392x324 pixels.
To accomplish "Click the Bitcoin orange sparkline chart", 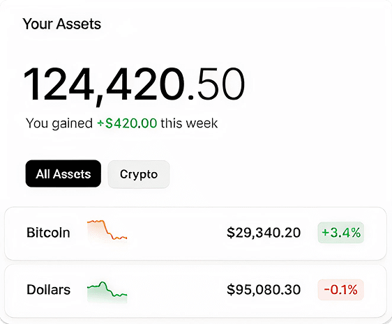I will (x=107, y=231).
